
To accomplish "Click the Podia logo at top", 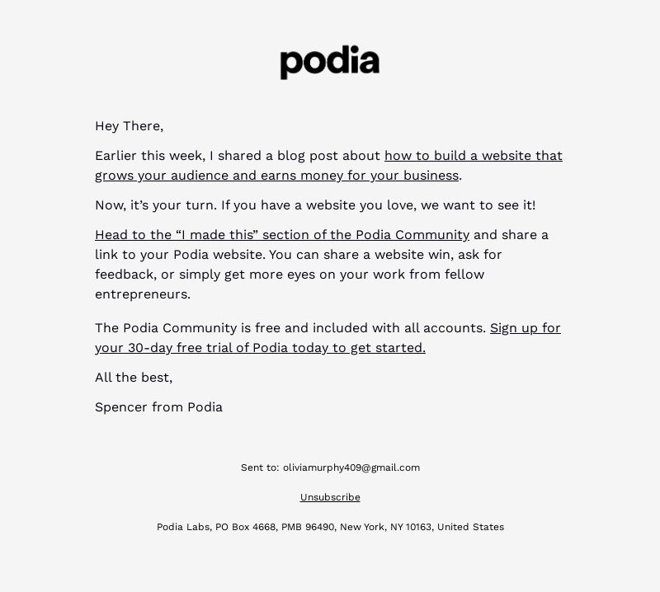I will click(330, 62).
